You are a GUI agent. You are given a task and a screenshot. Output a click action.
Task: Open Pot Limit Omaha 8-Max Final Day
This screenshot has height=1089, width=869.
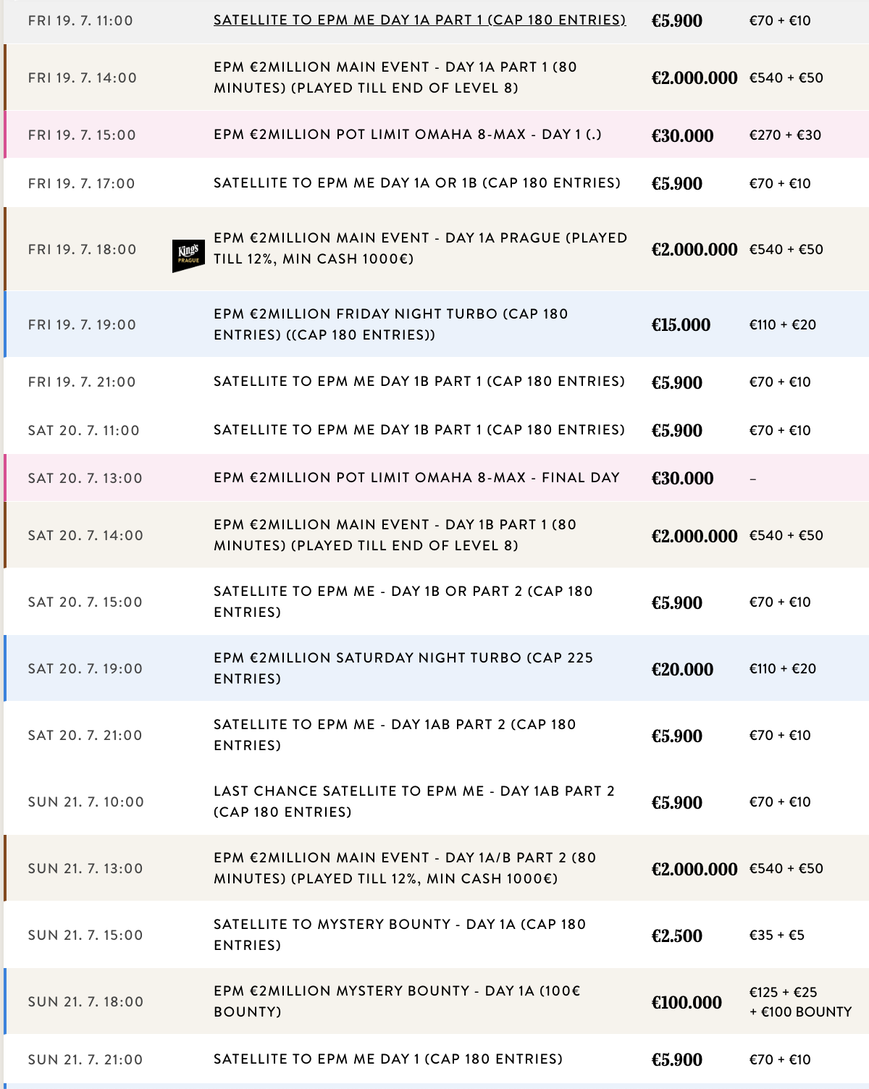(416, 478)
